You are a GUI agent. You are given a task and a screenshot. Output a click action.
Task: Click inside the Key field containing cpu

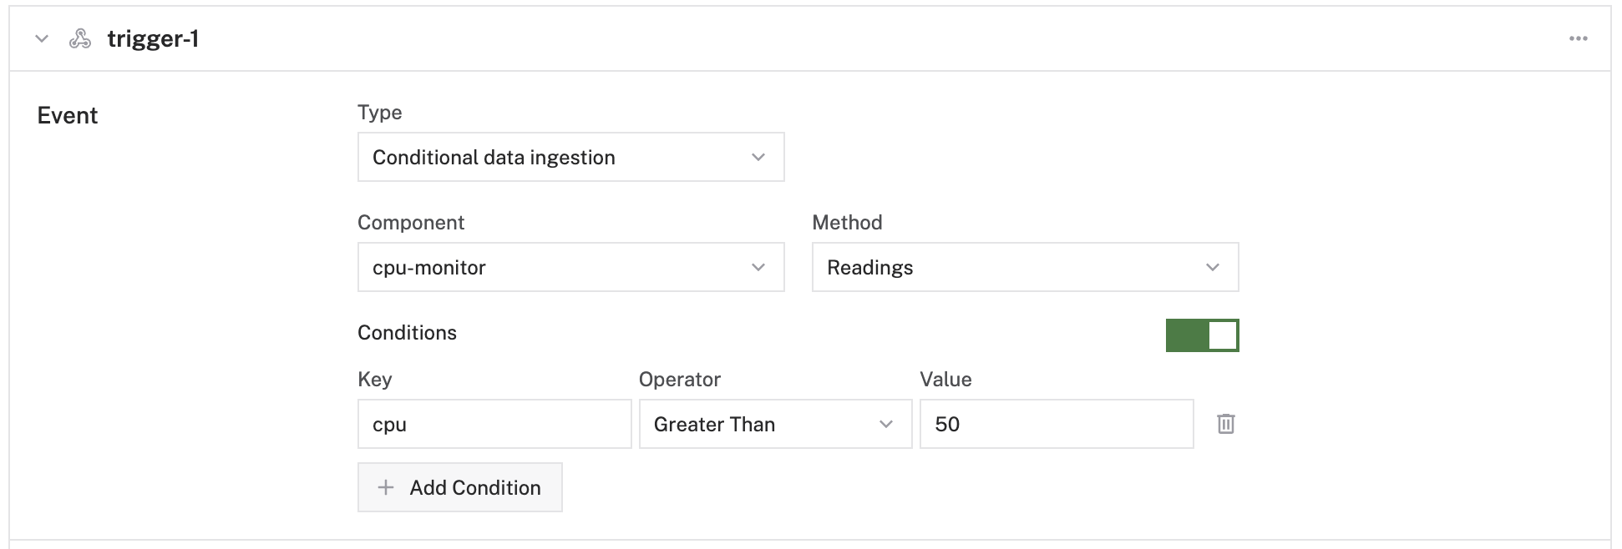click(494, 424)
